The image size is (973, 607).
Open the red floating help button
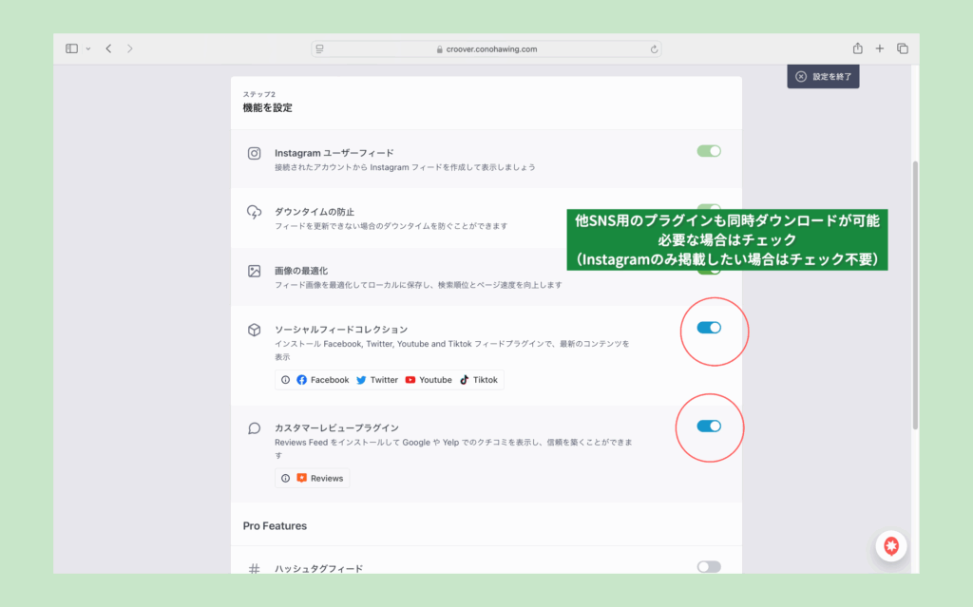pos(891,546)
